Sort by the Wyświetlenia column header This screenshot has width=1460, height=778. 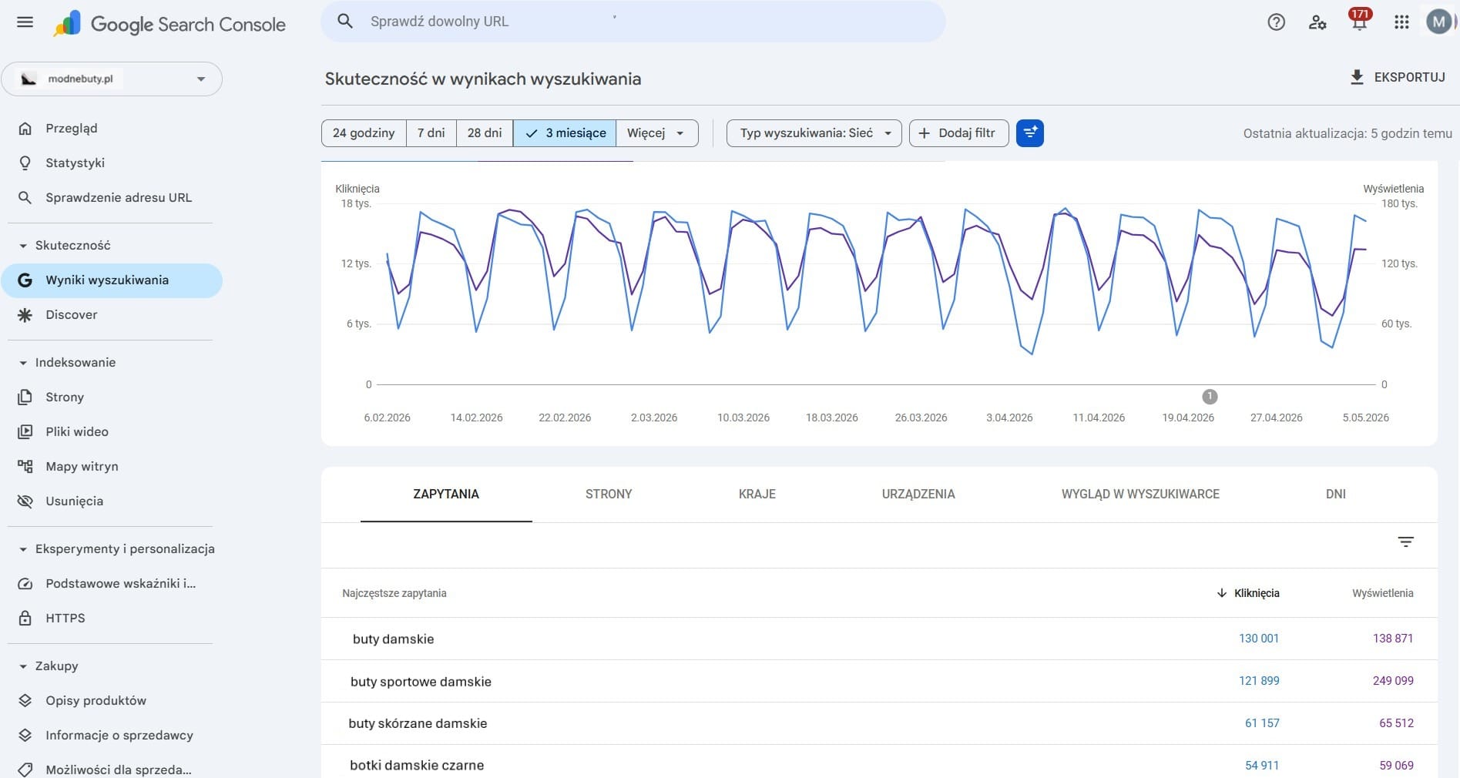click(x=1383, y=593)
